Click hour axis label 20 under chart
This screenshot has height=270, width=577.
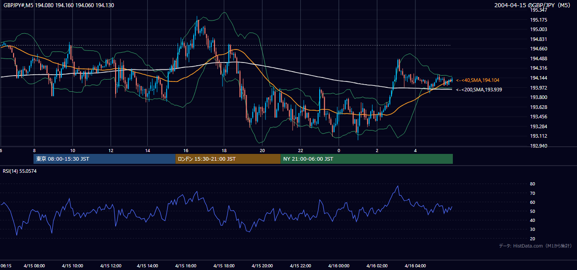click(x=262, y=150)
